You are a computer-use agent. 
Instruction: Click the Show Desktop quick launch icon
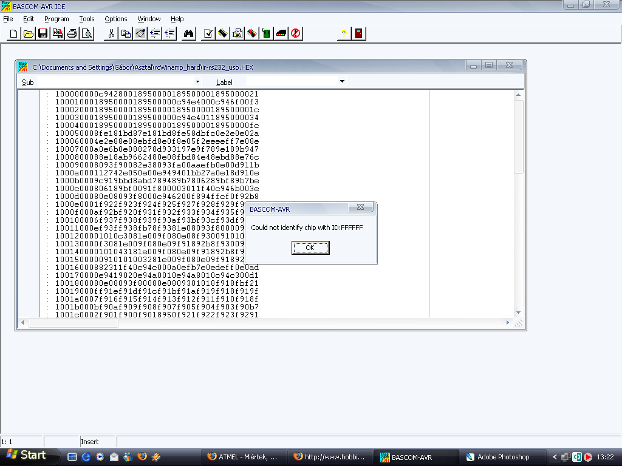coord(72,457)
